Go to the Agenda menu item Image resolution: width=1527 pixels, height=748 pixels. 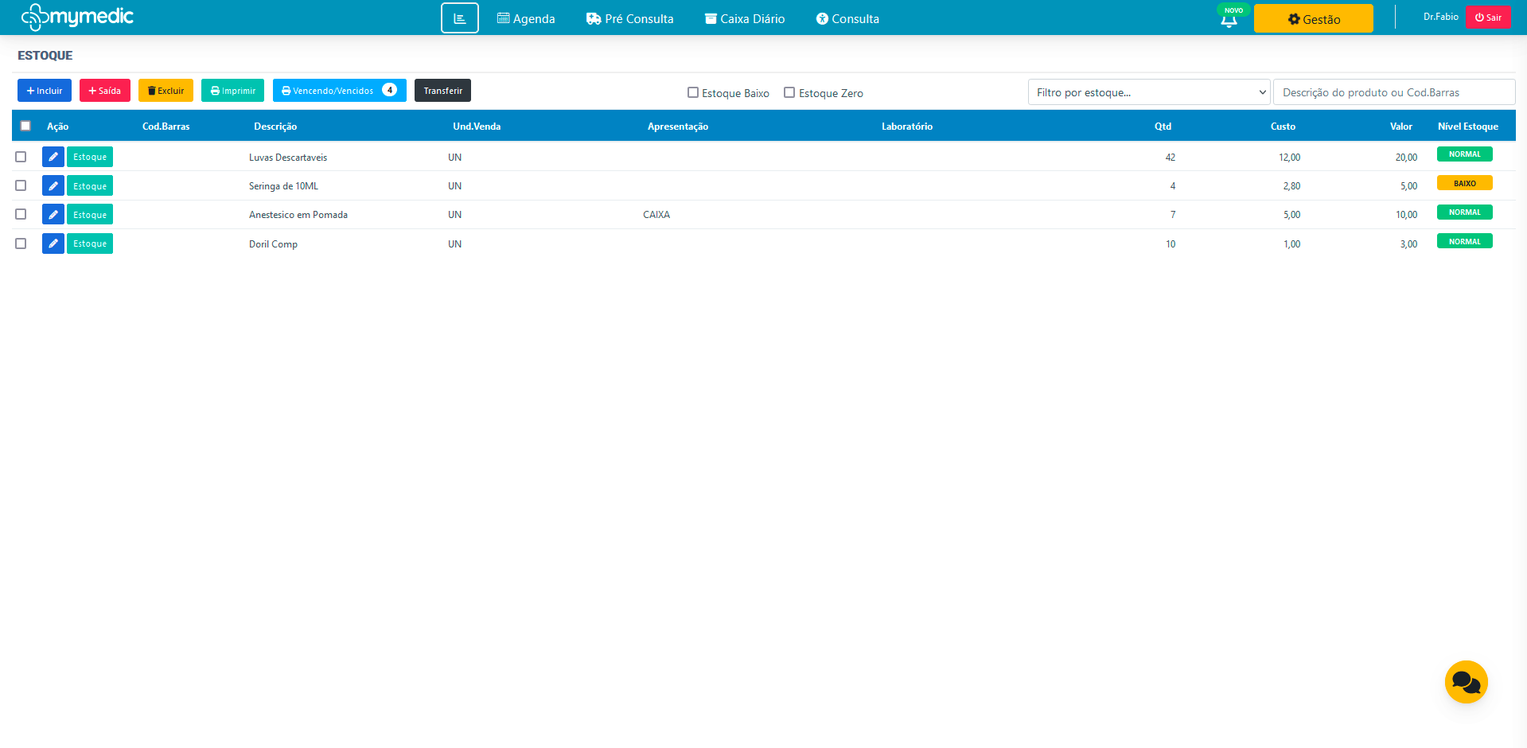(526, 18)
